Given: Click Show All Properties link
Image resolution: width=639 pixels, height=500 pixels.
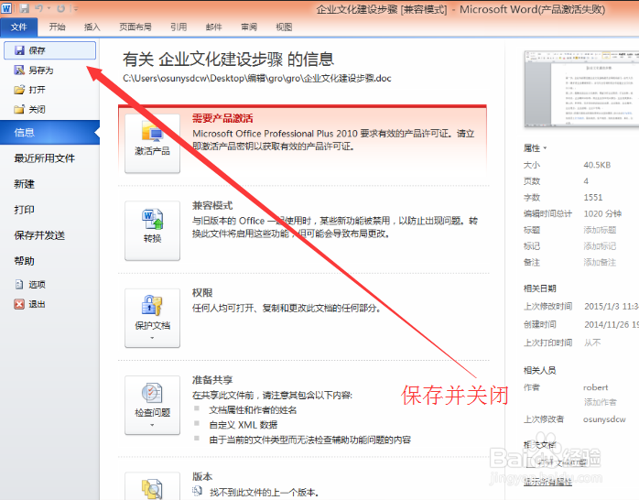Looking at the screenshot, I should 547,482.
